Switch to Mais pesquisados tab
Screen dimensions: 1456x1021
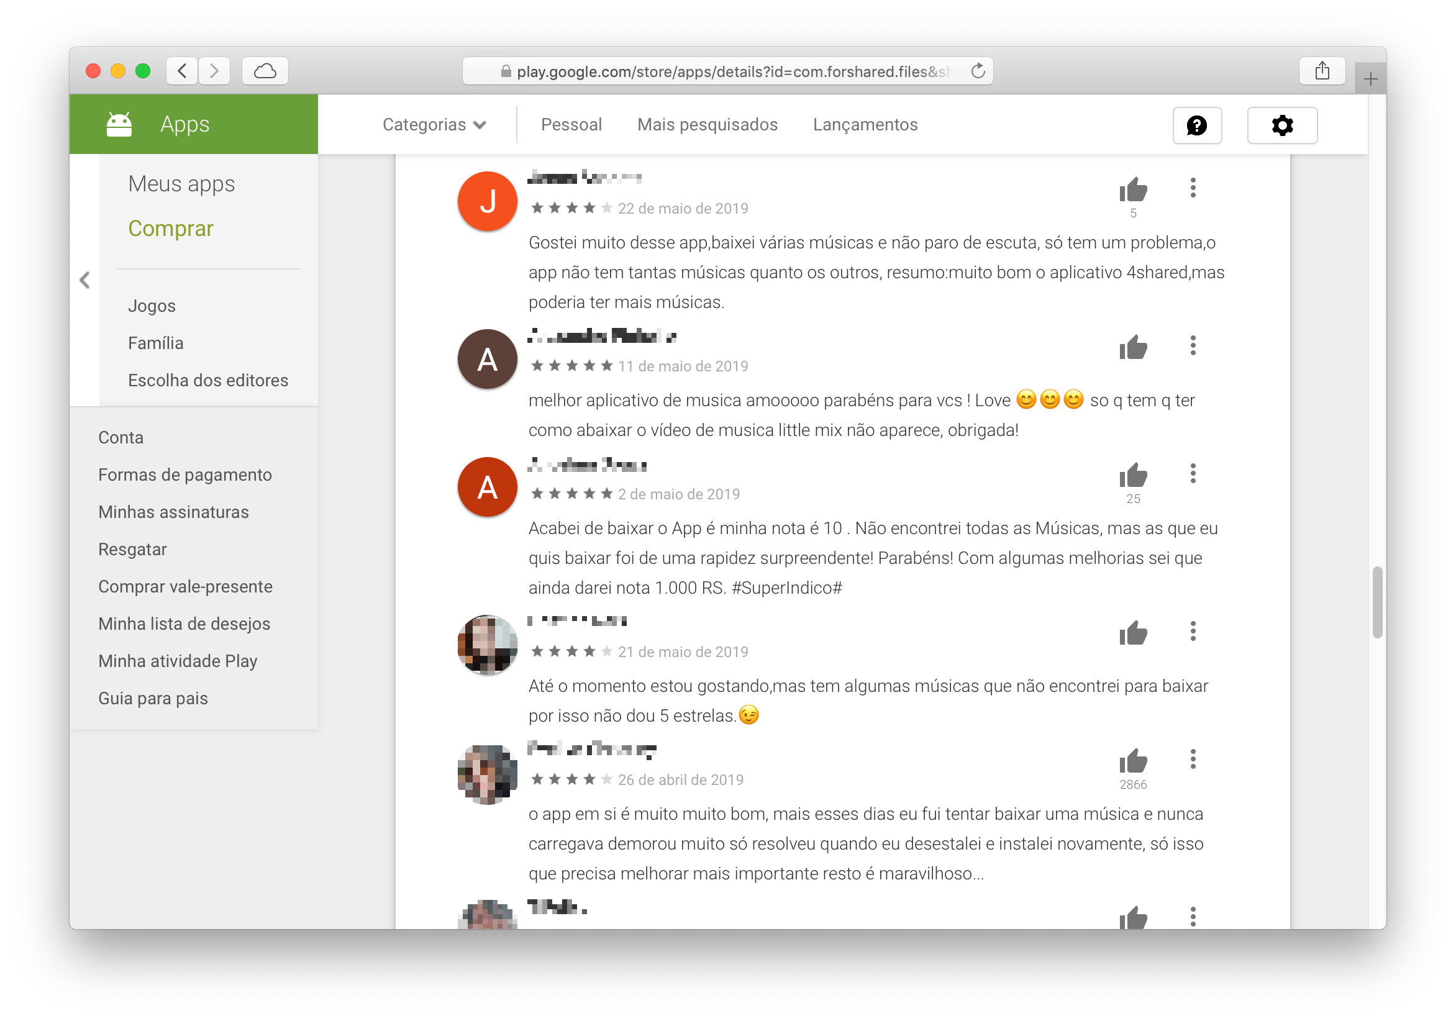(707, 124)
